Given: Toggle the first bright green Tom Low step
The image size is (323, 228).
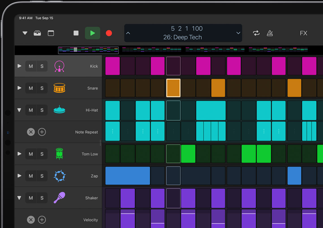Looking at the screenshot, I should coord(188,154).
